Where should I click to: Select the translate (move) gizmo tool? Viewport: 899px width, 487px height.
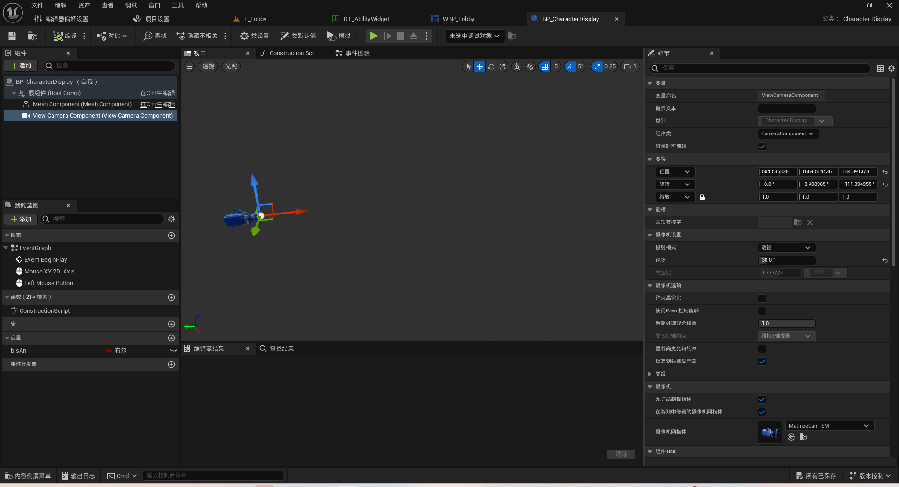[x=479, y=66]
